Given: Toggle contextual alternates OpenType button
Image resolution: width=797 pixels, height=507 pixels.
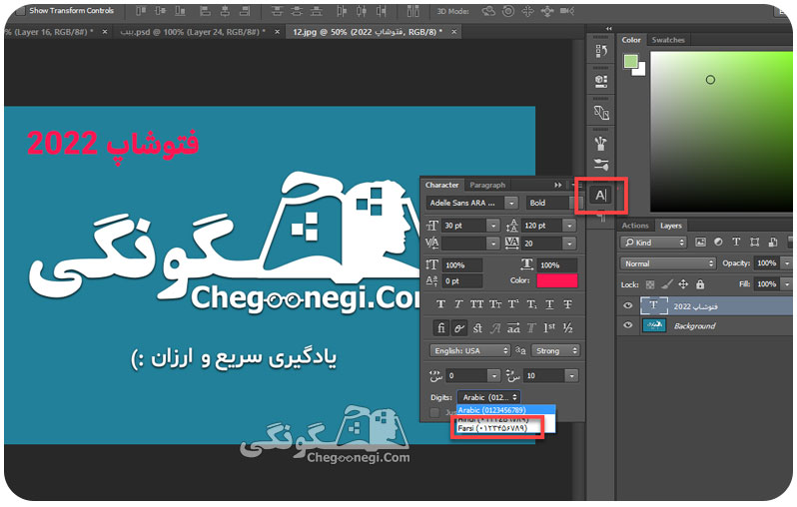Looking at the screenshot, I should pyautogui.click(x=459, y=328).
